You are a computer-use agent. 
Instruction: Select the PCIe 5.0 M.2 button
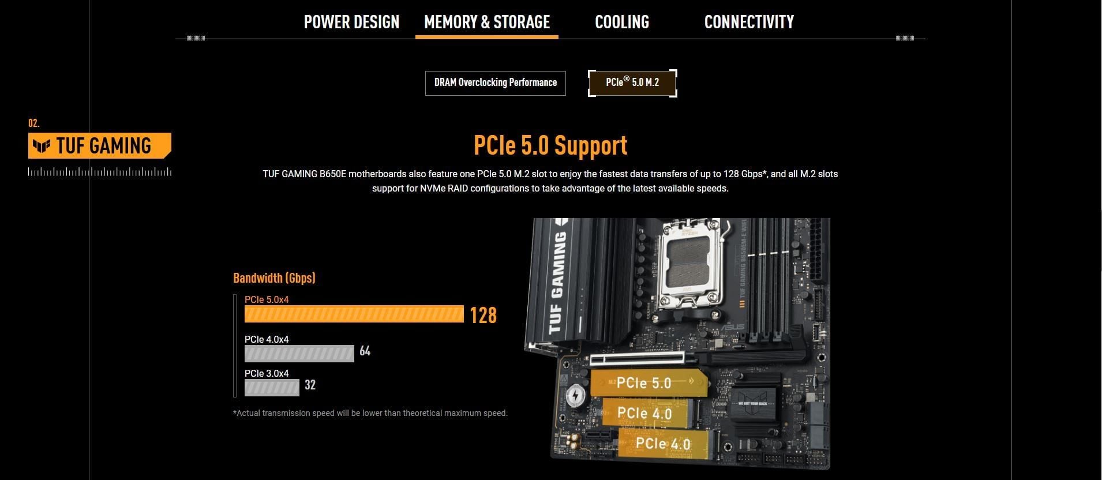tap(632, 83)
